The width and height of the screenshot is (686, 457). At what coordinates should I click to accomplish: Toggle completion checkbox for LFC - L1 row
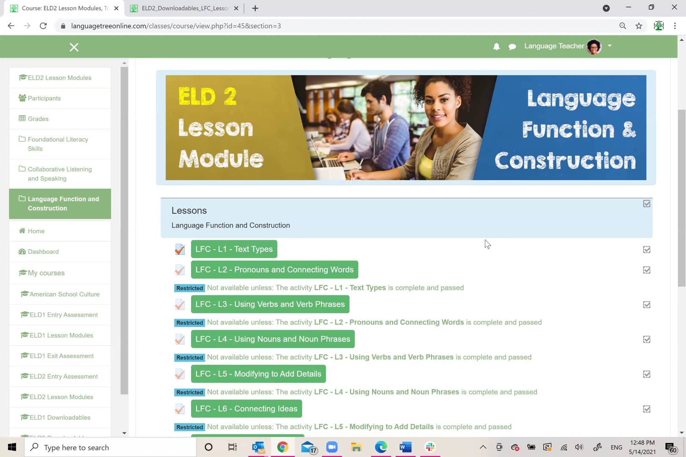click(647, 250)
